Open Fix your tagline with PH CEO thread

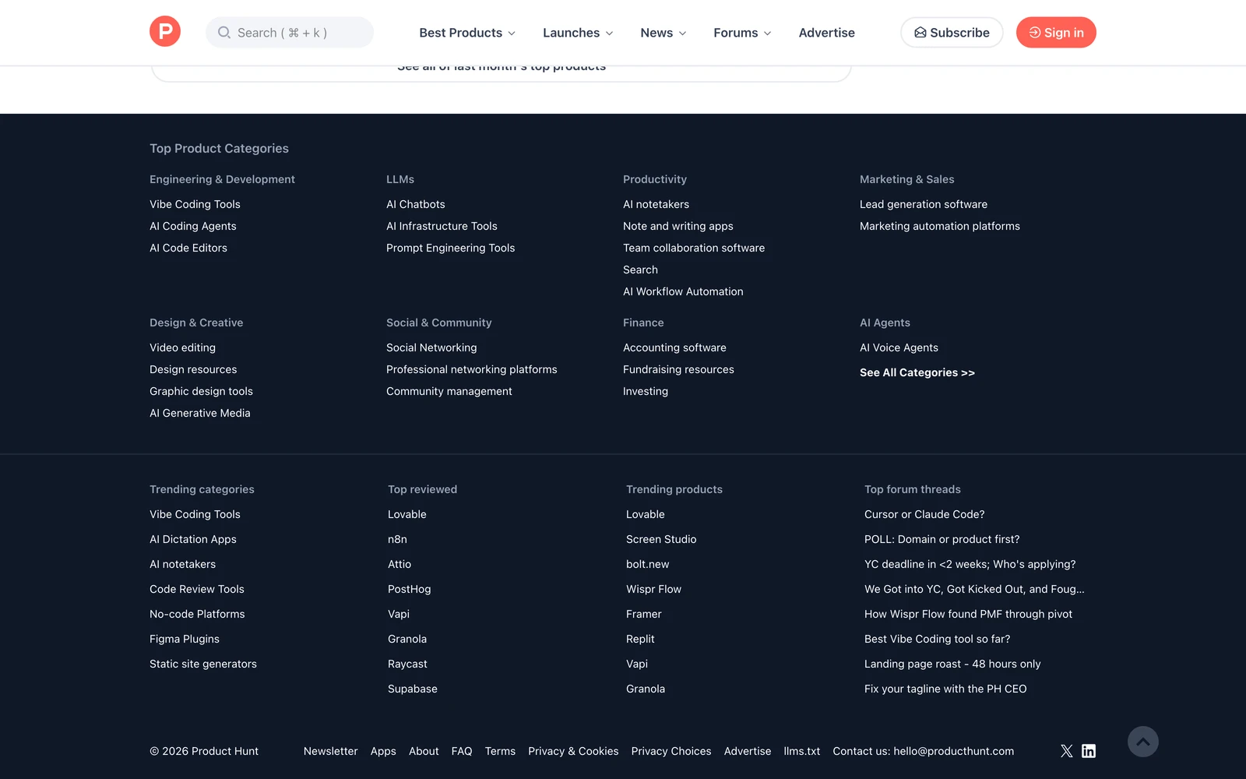[945, 689]
